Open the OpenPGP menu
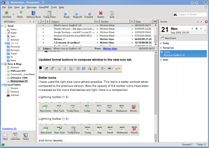 [x=44, y=7]
